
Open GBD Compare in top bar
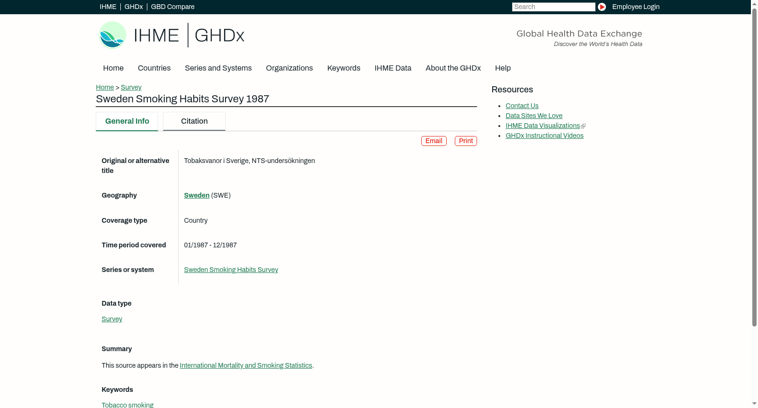click(173, 7)
